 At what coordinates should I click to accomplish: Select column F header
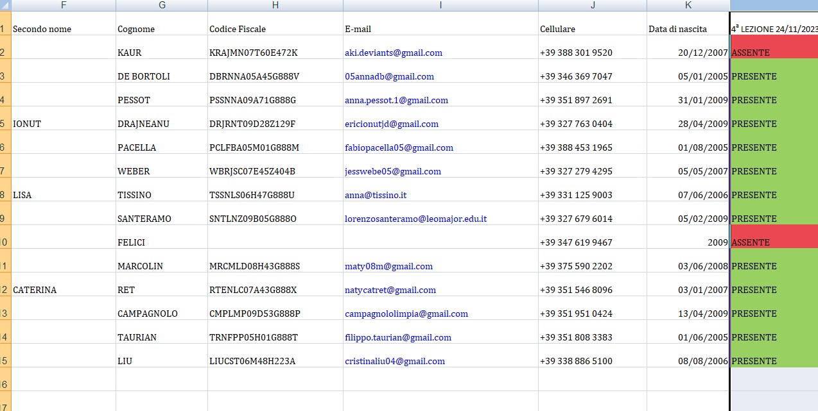point(64,5)
